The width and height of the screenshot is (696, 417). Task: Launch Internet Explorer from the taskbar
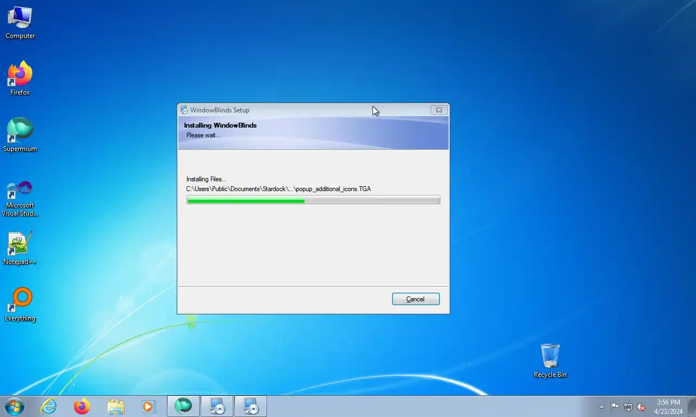click(48, 406)
